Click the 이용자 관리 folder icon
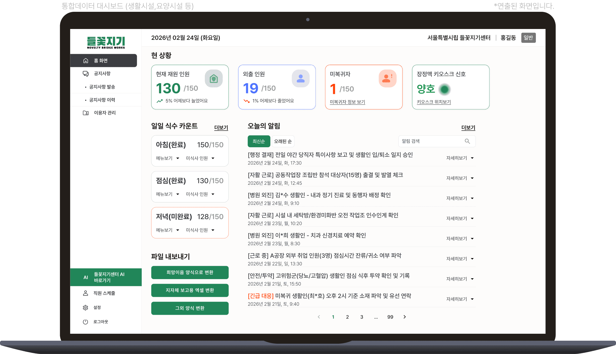The width and height of the screenshot is (616, 354). pos(86,113)
